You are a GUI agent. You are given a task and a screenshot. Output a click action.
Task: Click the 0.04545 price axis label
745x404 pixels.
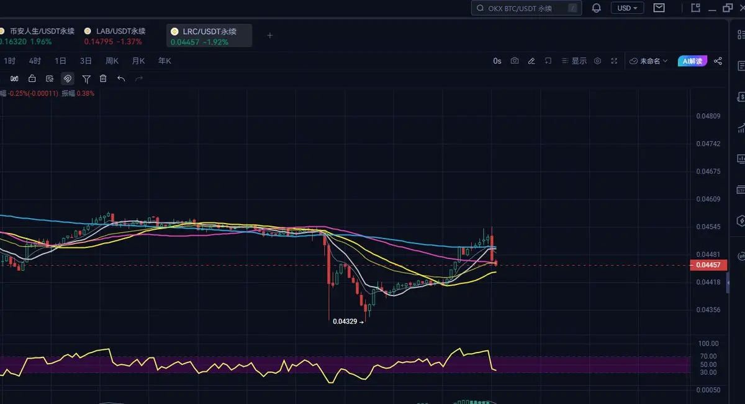click(708, 227)
